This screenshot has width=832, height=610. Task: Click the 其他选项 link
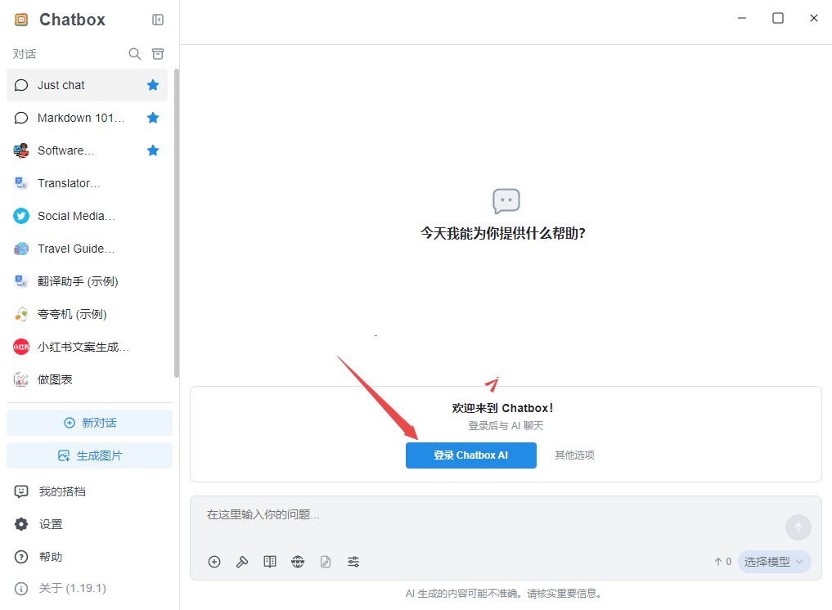(x=574, y=455)
